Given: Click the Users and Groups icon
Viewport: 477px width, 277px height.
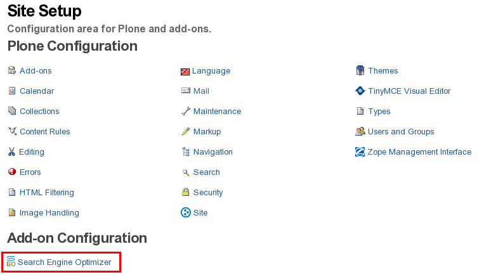Looking at the screenshot, I should pyautogui.click(x=360, y=132).
